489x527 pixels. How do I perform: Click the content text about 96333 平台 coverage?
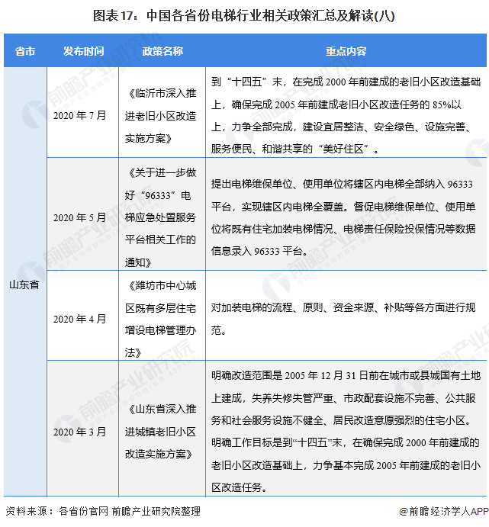click(346, 217)
